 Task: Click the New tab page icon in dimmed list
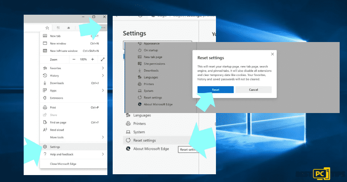[x=140, y=57]
